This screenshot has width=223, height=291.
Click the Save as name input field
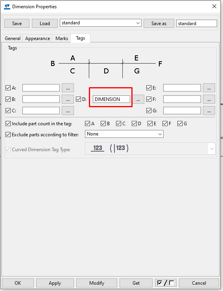(197, 24)
